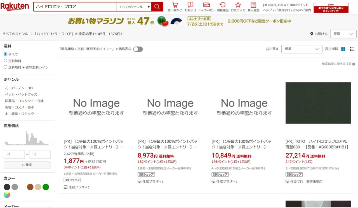Select the beige color swatch
Viewport: 358px width, 208px height.
38,187
